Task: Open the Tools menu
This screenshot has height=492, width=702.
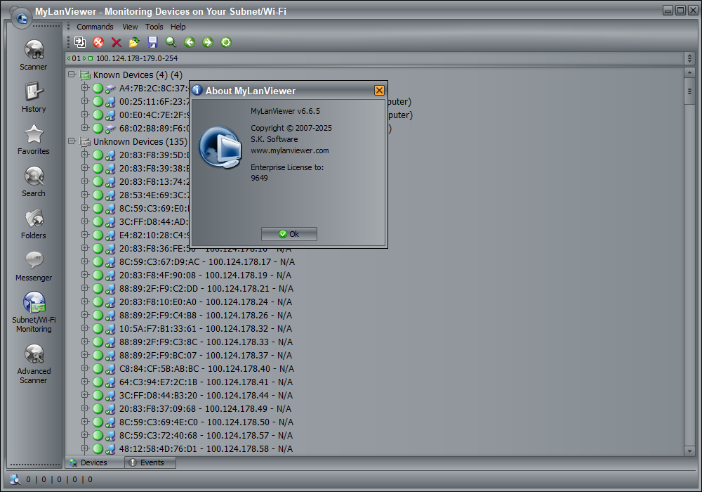Action: pyautogui.click(x=154, y=27)
